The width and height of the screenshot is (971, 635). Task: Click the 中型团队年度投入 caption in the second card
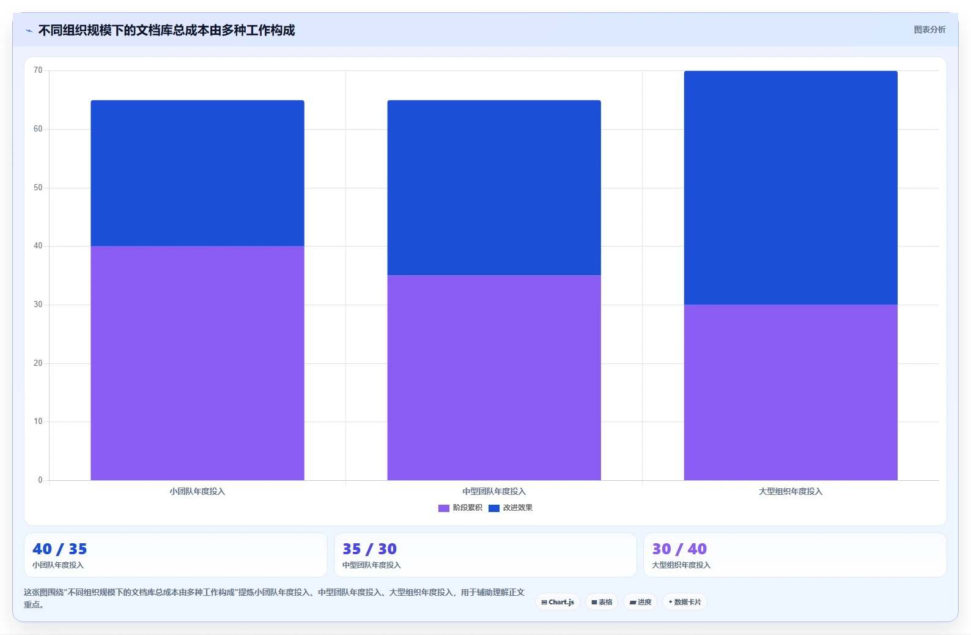372,565
